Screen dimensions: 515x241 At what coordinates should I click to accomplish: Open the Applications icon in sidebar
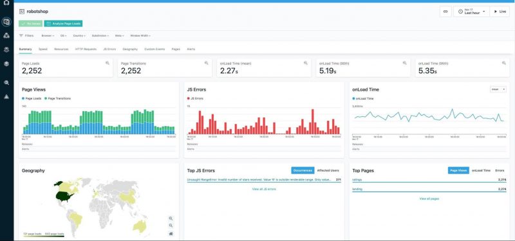coord(6,35)
